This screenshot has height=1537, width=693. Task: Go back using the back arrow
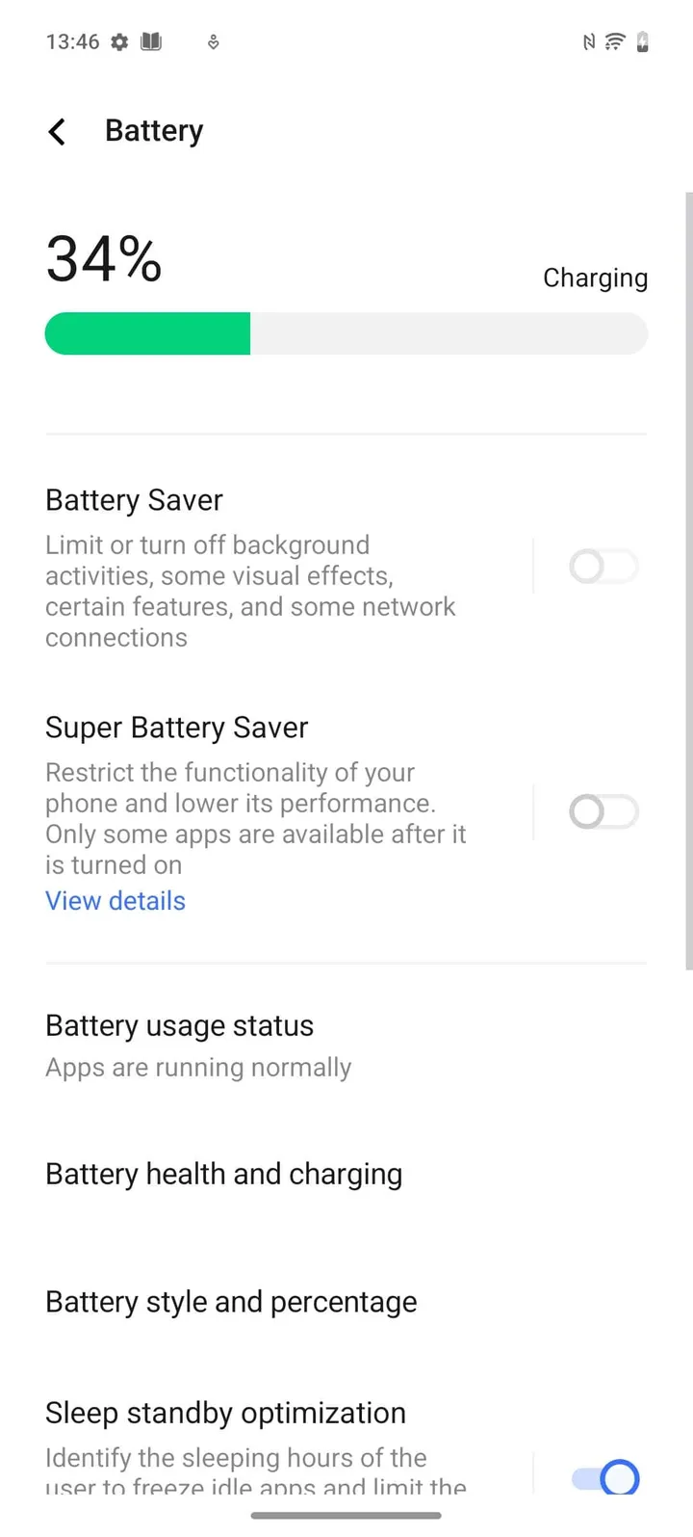click(x=58, y=131)
